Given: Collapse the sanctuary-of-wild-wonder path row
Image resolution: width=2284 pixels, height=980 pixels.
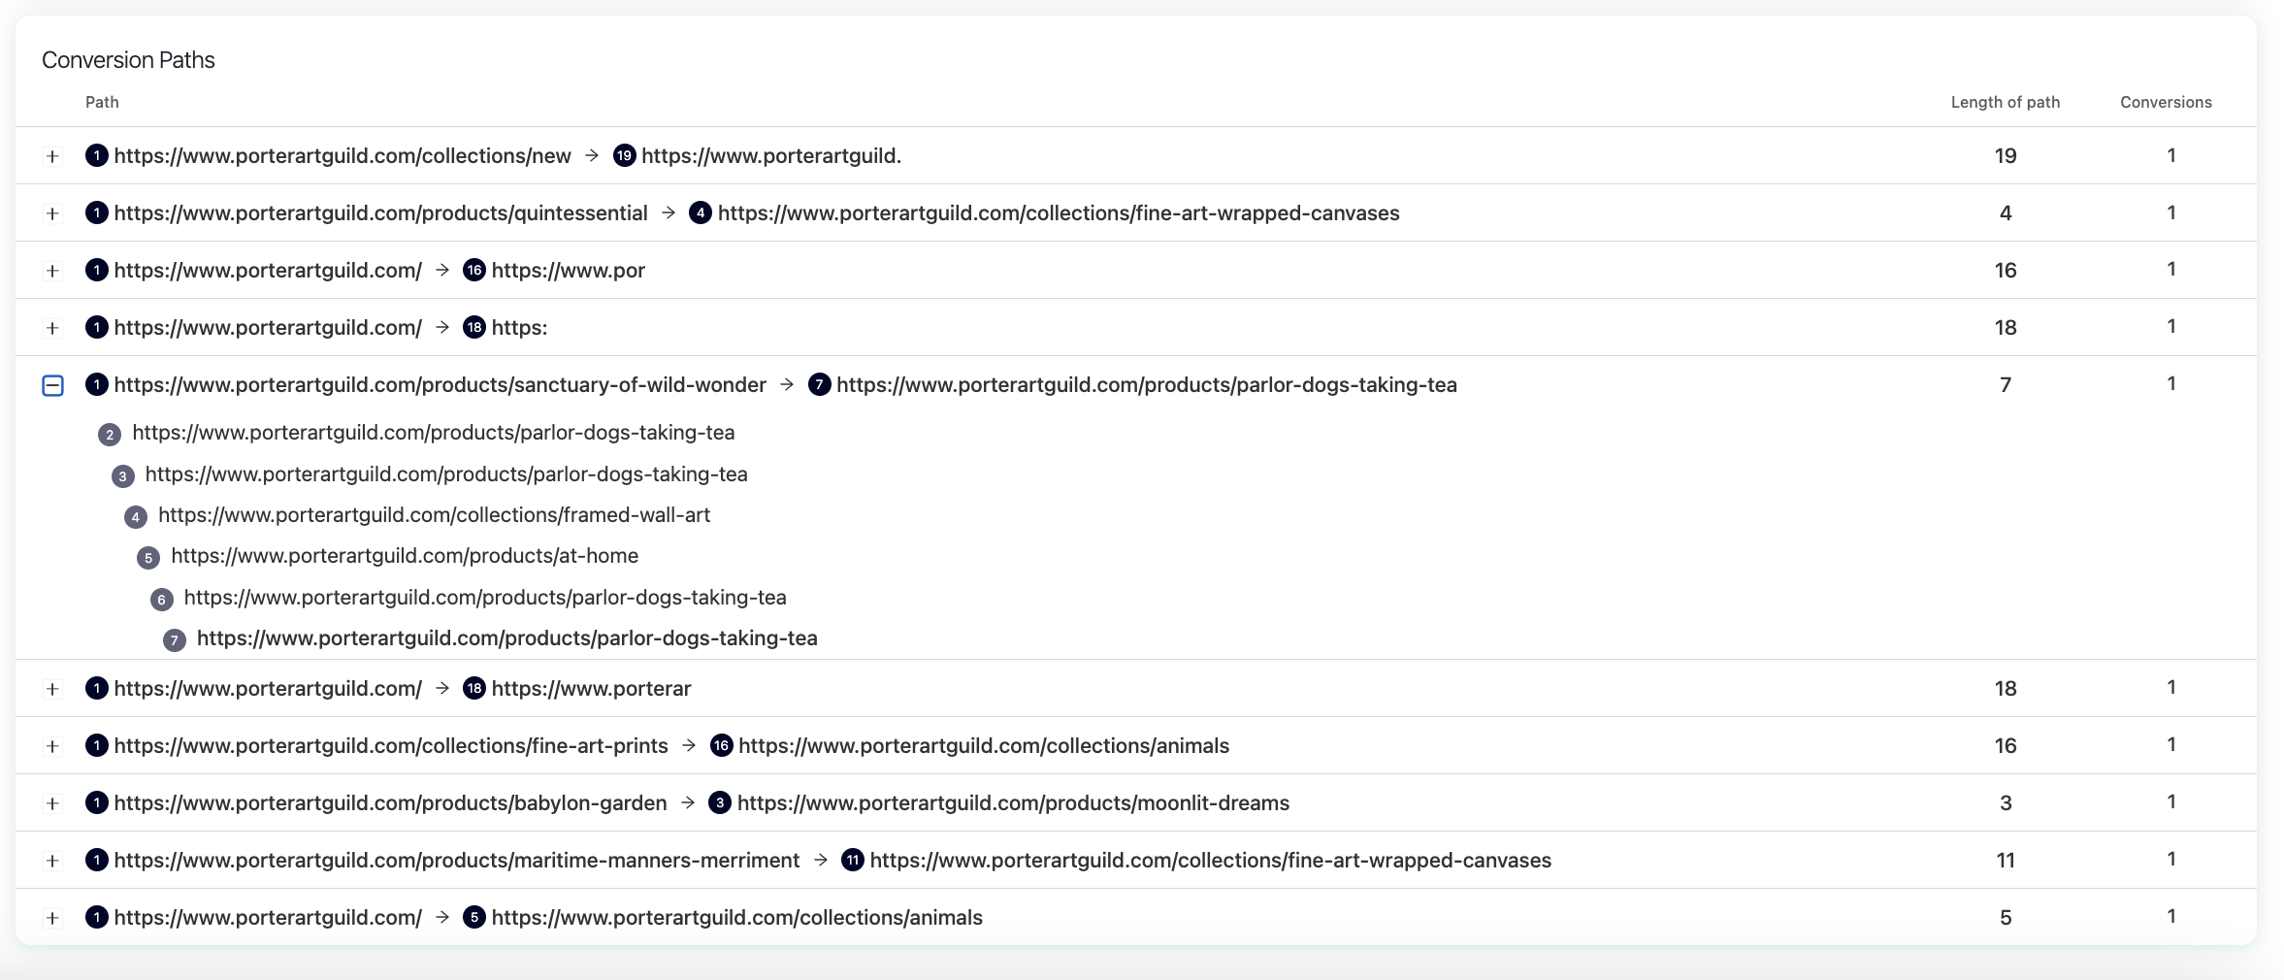Looking at the screenshot, I should pyautogui.click(x=52, y=385).
